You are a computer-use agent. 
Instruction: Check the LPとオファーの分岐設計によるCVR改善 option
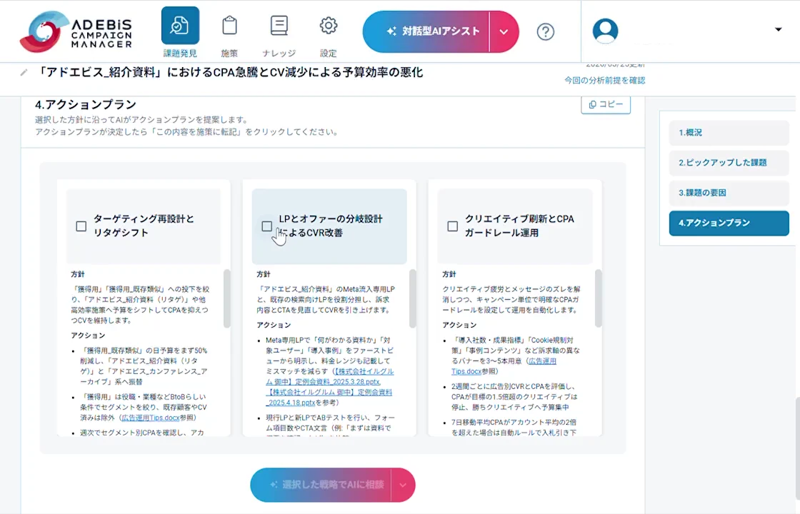point(267,226)
